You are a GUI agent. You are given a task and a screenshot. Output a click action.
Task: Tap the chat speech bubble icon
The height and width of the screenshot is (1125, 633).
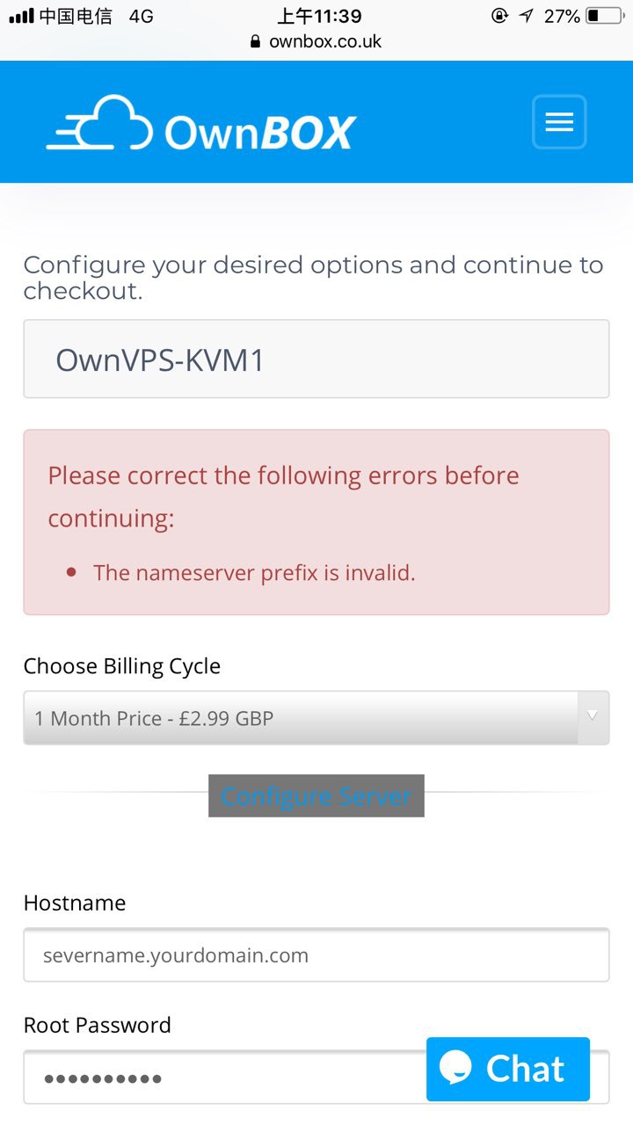(457, 1068)
